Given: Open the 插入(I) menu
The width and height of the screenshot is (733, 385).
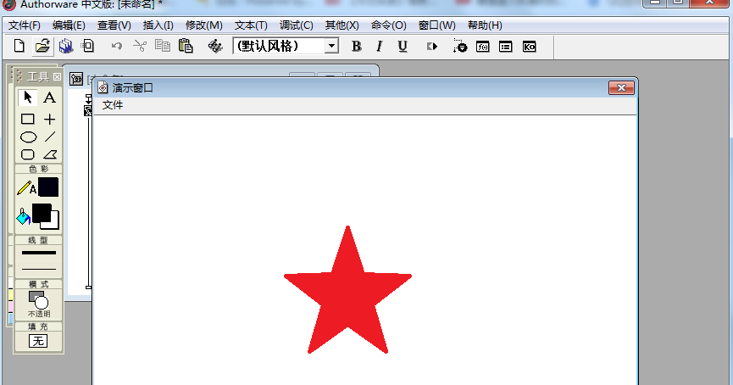Looking at the screenshot, I should tap(158, 25).
